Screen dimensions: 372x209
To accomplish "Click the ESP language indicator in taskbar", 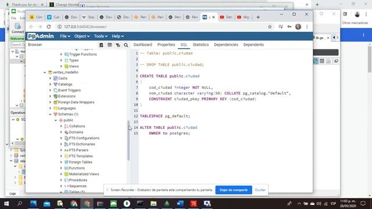I will click(x=333, y=204).
